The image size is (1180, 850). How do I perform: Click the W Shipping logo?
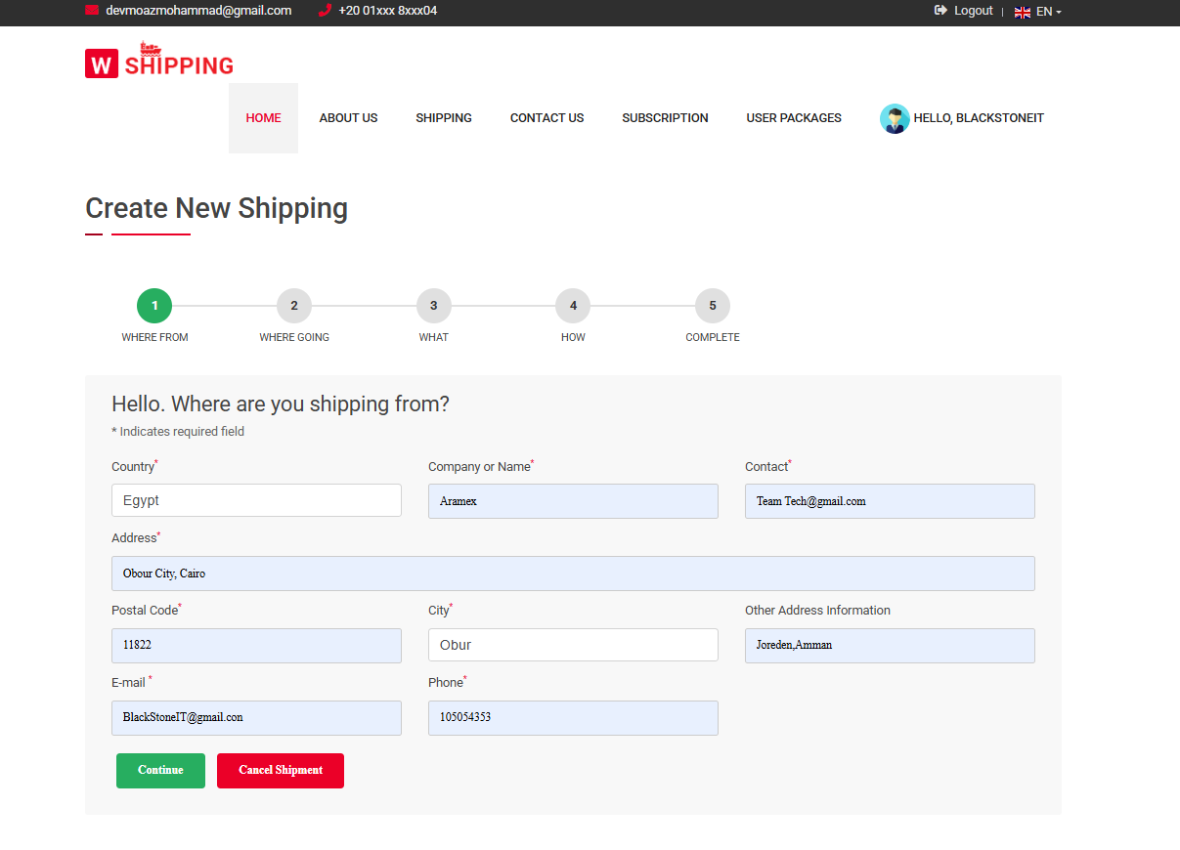click(159, 62)
